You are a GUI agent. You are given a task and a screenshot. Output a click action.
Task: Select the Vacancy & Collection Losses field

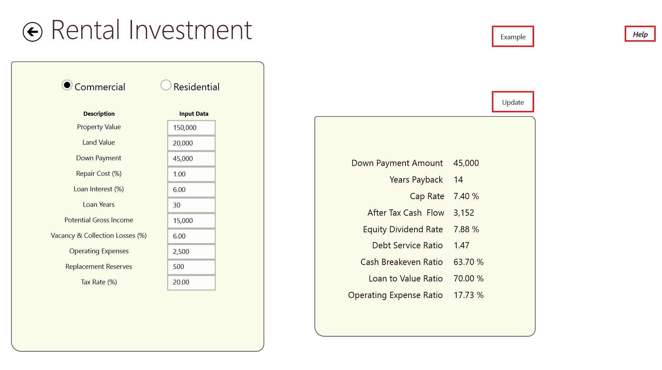click(191, 236)
